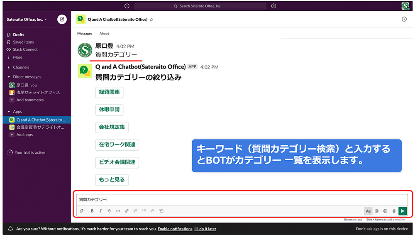The height and width of the screenshot is (235, 415).
Task: Open Saved items
Action: [23, 42]
